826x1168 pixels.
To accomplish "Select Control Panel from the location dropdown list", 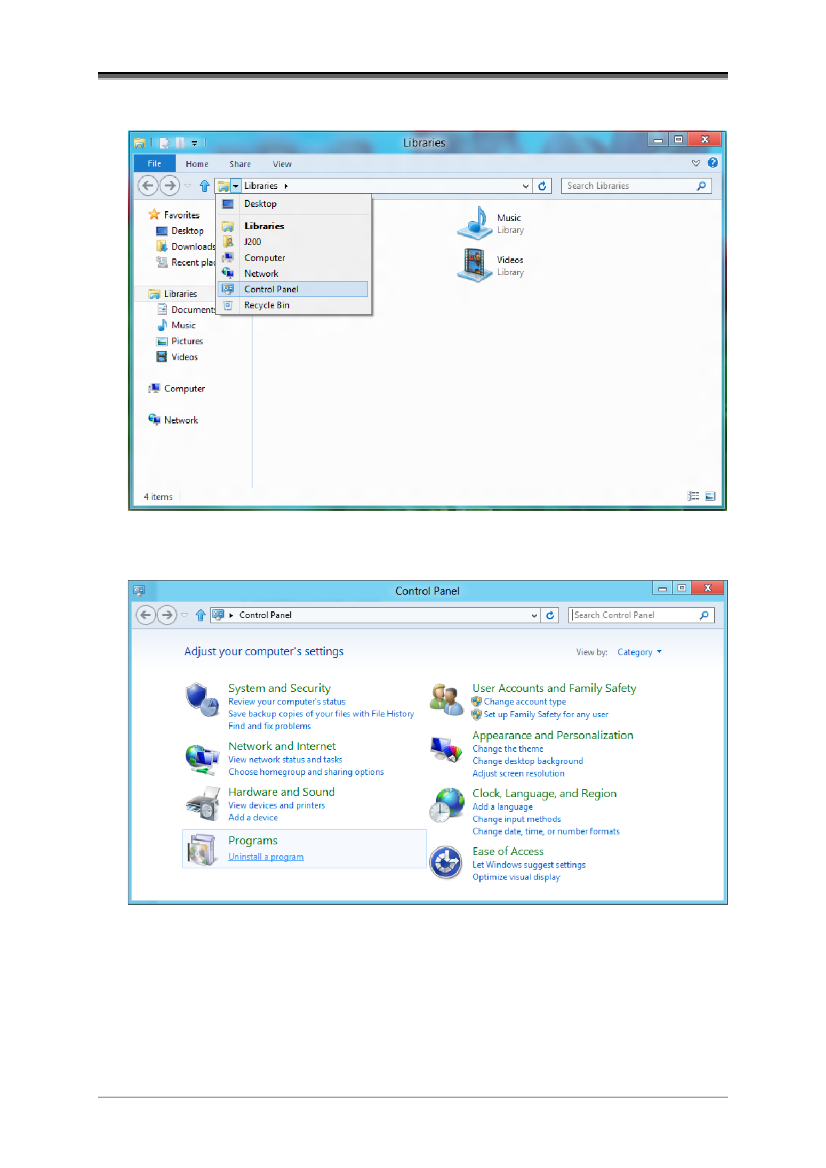I will pos(271,290).
